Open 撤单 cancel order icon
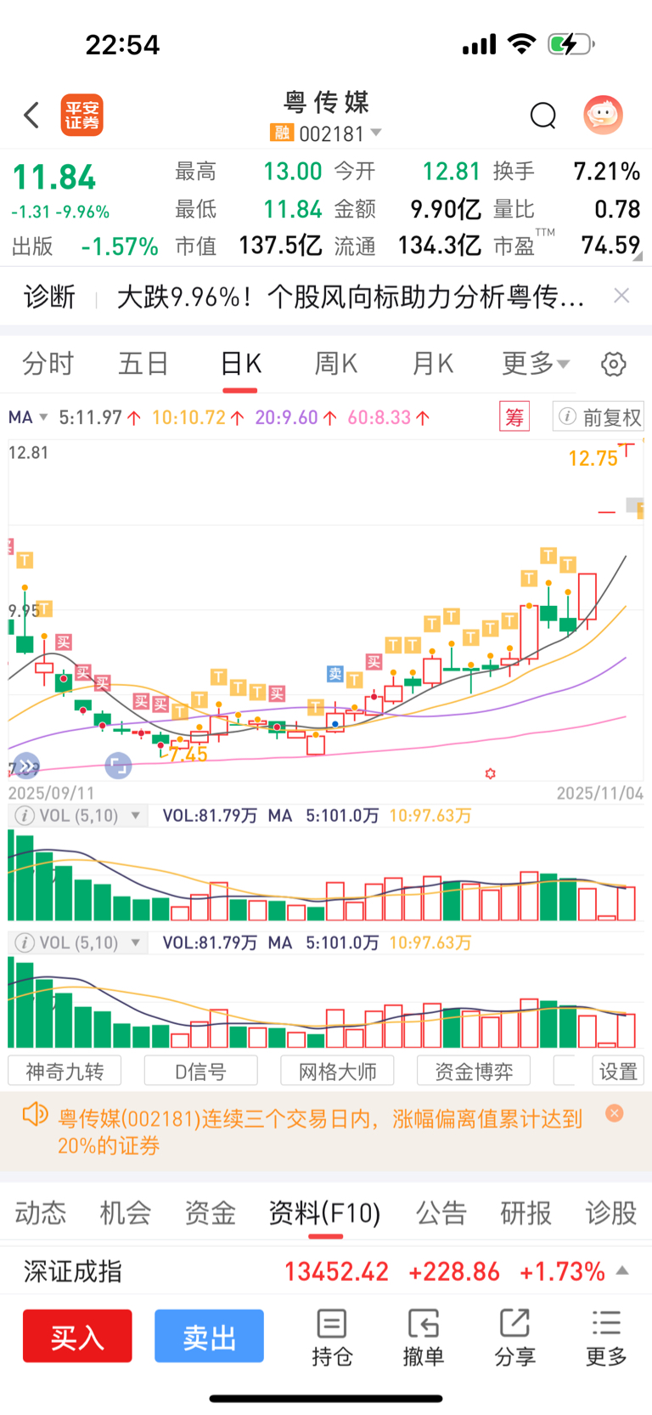 (423, 1338)
